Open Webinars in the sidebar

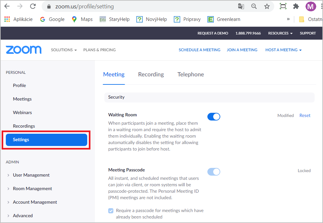point(23,113)
